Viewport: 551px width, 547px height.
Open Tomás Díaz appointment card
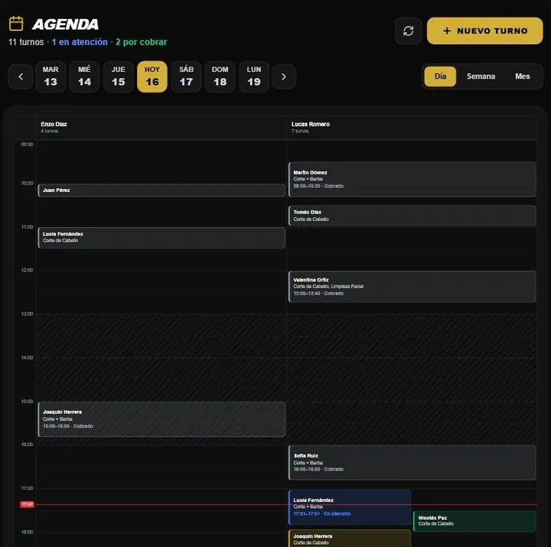click(412, 215)
